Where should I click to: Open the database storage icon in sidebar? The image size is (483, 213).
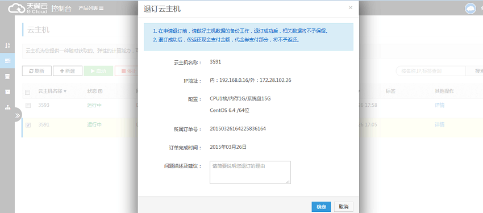pyautogui.click(x=8, y=76)
